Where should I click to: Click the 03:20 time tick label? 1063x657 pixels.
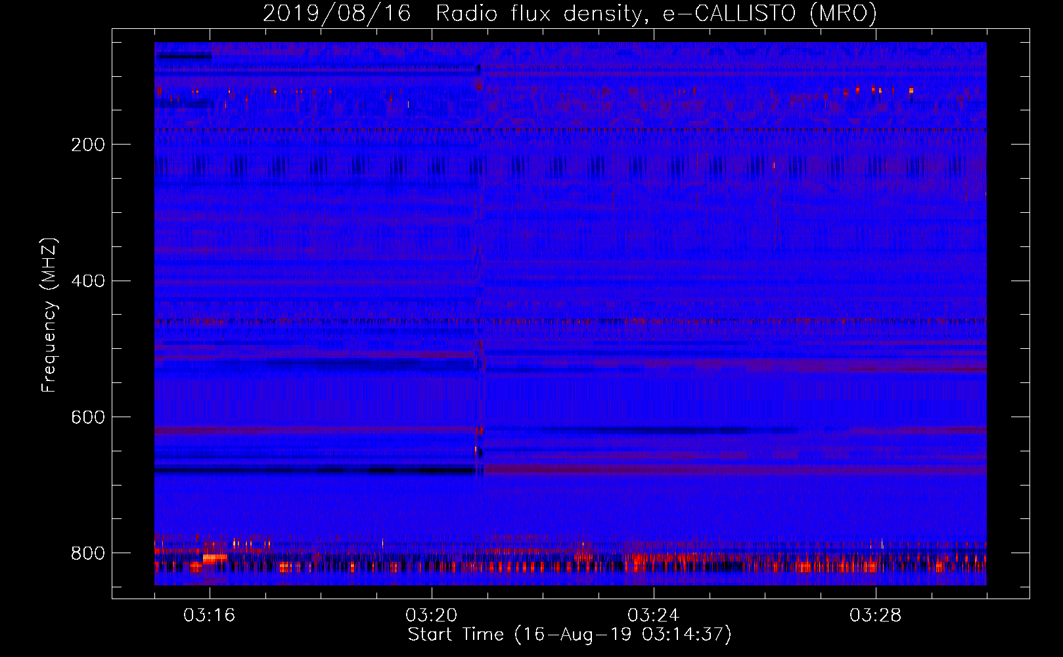tap(432, 616)
